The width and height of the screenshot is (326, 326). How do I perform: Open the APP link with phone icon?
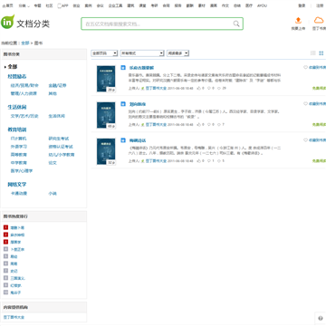[x=62, y=5]
